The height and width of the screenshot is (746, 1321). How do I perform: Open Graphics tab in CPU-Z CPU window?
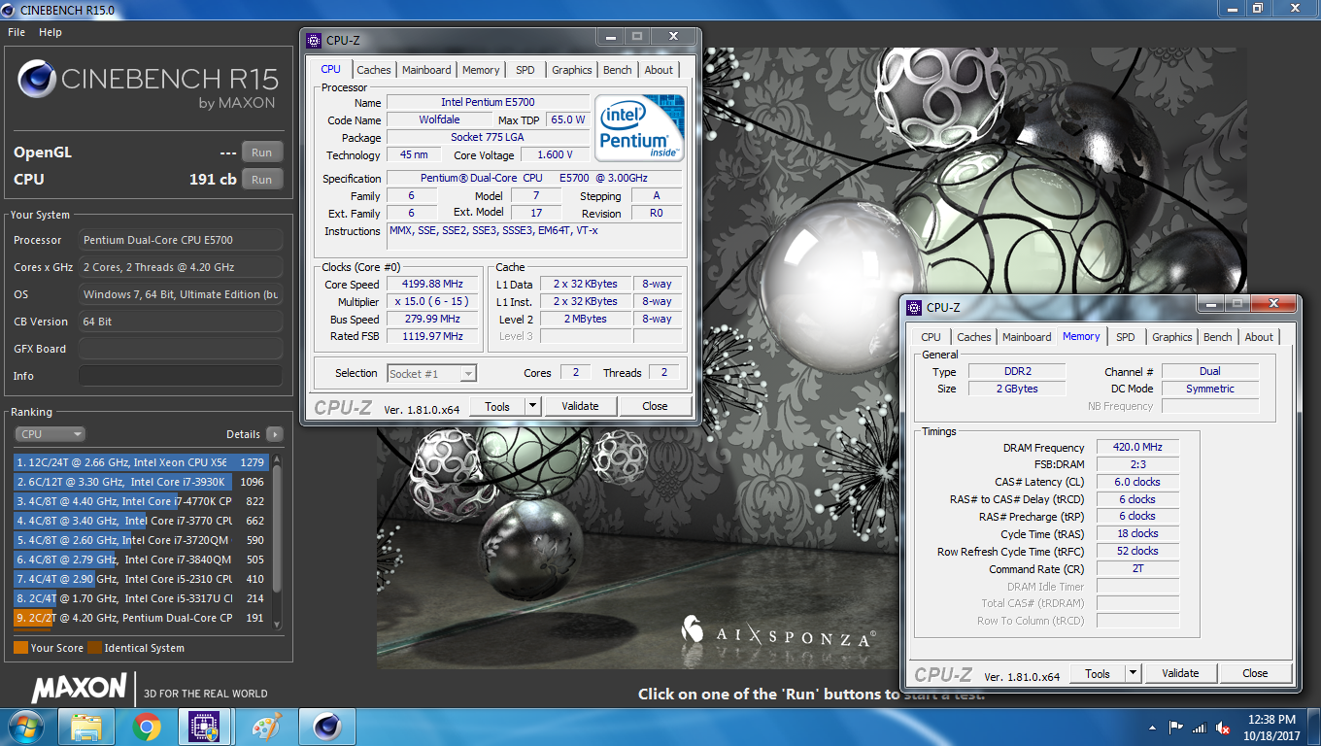(x=571, y=70)
